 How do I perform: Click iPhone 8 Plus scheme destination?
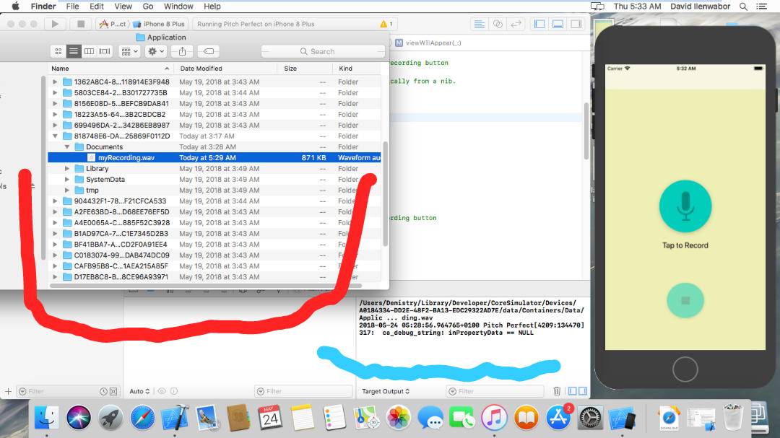[159, 24]
